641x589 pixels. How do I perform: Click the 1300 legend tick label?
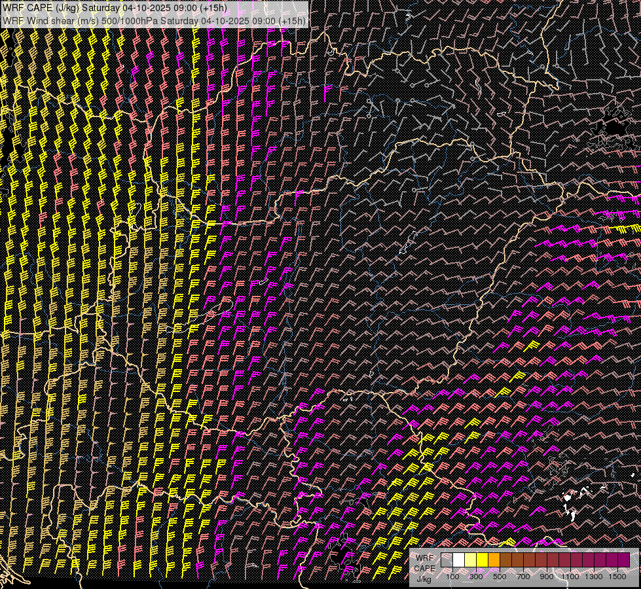[x=593, y=577]
